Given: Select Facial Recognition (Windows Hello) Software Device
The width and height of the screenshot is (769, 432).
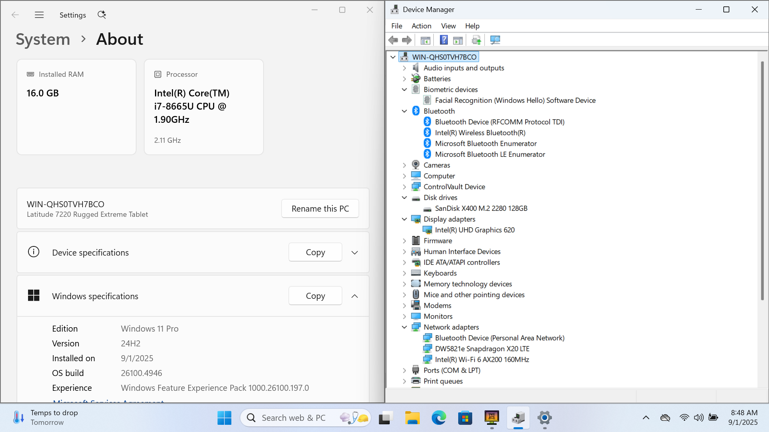Looking at the screenshot, I should [x=515, y=100].
